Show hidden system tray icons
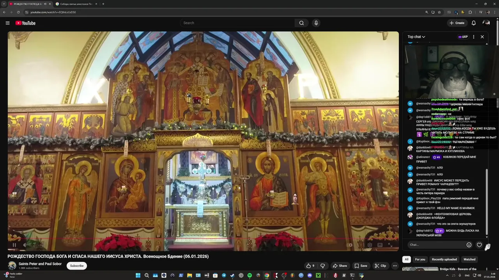Image resolution: width=499 pixels, height=280 pixels. pos(447,275)
